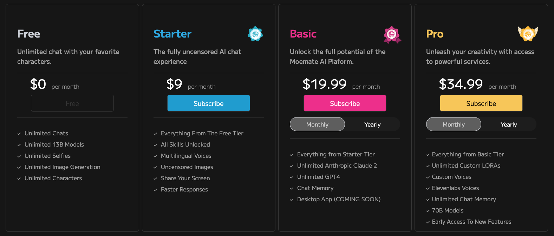Click the Basic tier rosette badge icon
This screenshot has height=236, width=554.
392,35
